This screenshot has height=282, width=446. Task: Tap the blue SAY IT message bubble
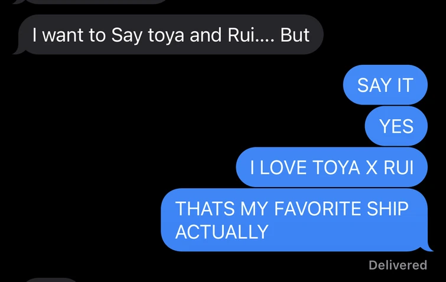coord(385,86)
